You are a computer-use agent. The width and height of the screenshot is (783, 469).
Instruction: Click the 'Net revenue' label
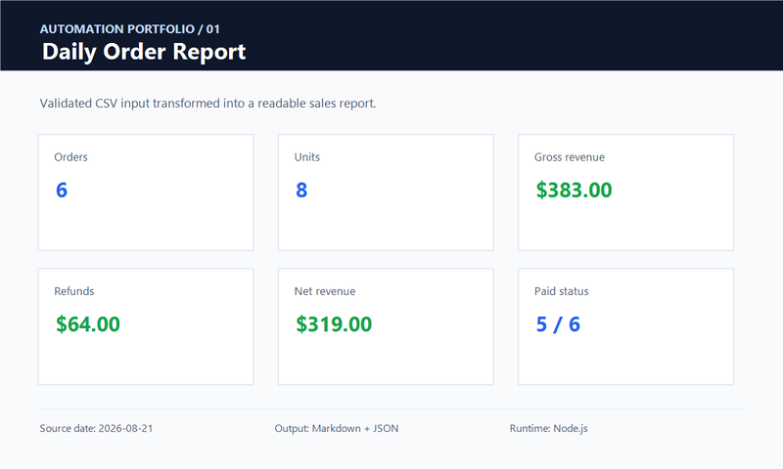tap(325, 291)
